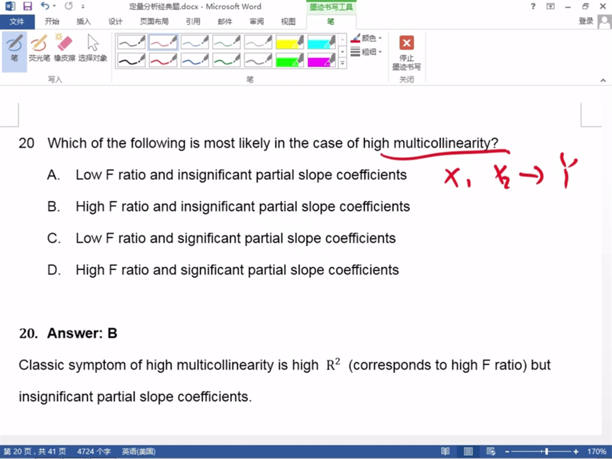This screenshot has width=612, height=459.
Task: Click the 170% zoom level button
Action: (x=597, y=452)
